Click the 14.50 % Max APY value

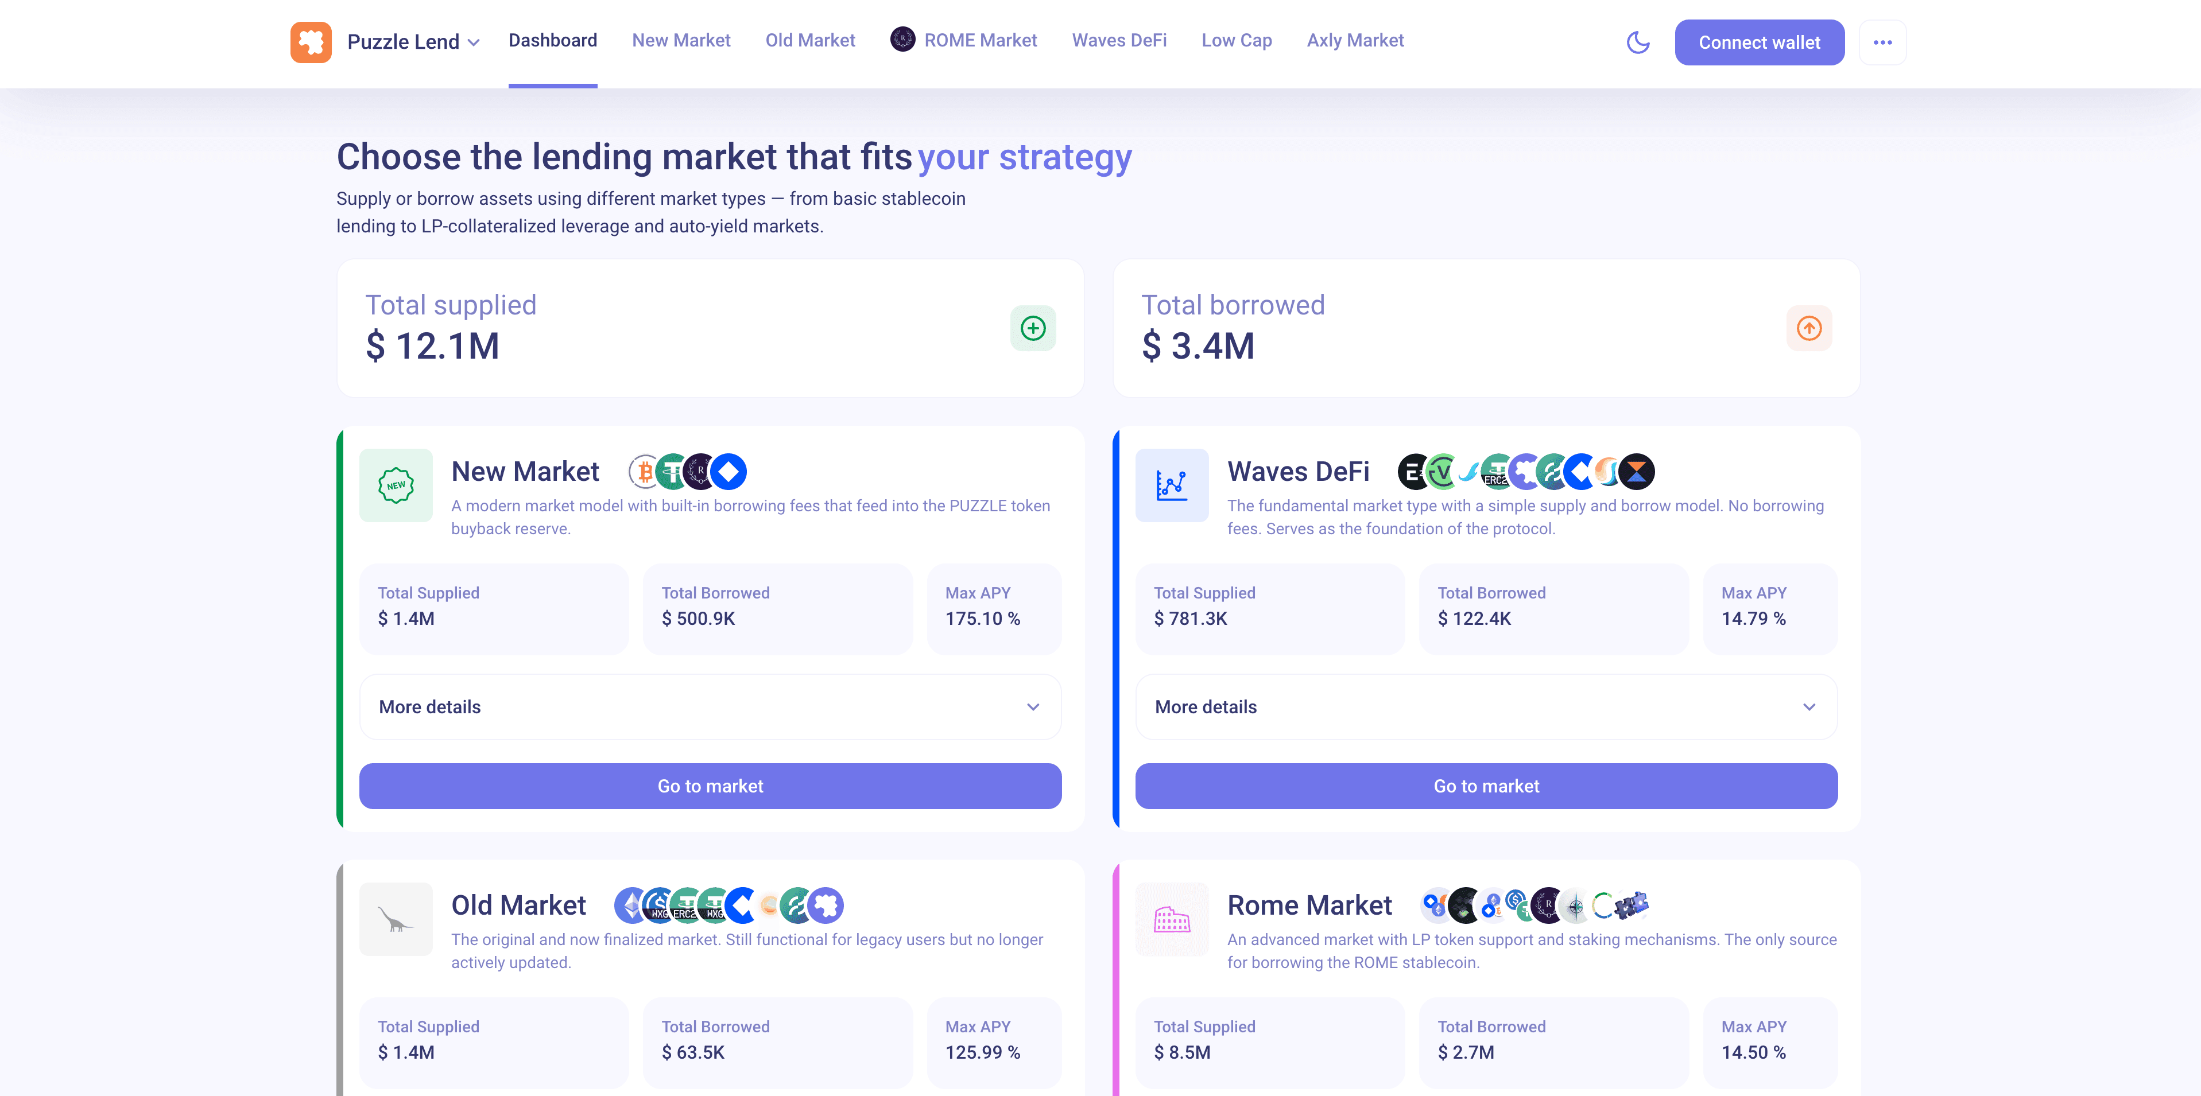click(1753, 1052)
